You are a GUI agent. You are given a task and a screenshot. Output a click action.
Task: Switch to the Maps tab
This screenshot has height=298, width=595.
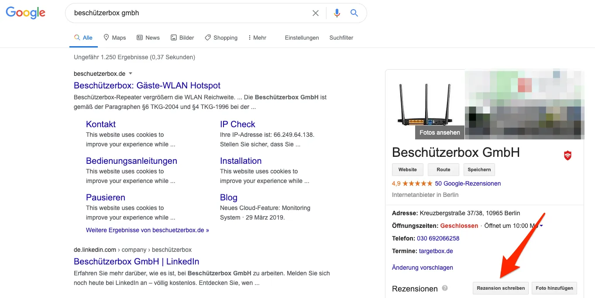click(114, 37)
